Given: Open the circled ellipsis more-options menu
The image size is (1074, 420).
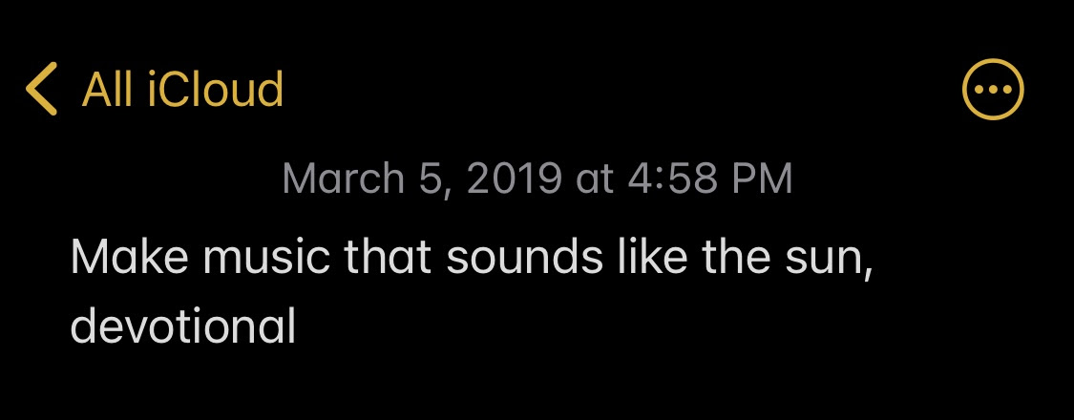Looking at the screenshot, I should [x=993, y=89].
